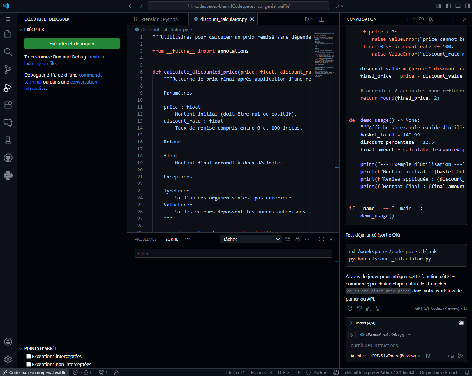The image size is (472, 376).
Task: Select the Testing flask icon
Action: click(x=8, y=140)
